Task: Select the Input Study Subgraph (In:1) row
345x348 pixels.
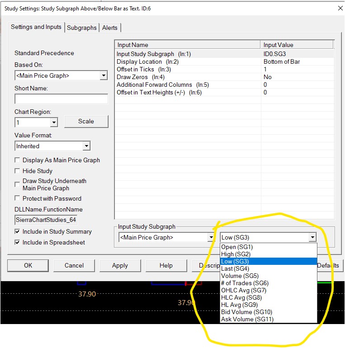Action: click(x=224, y=54)
